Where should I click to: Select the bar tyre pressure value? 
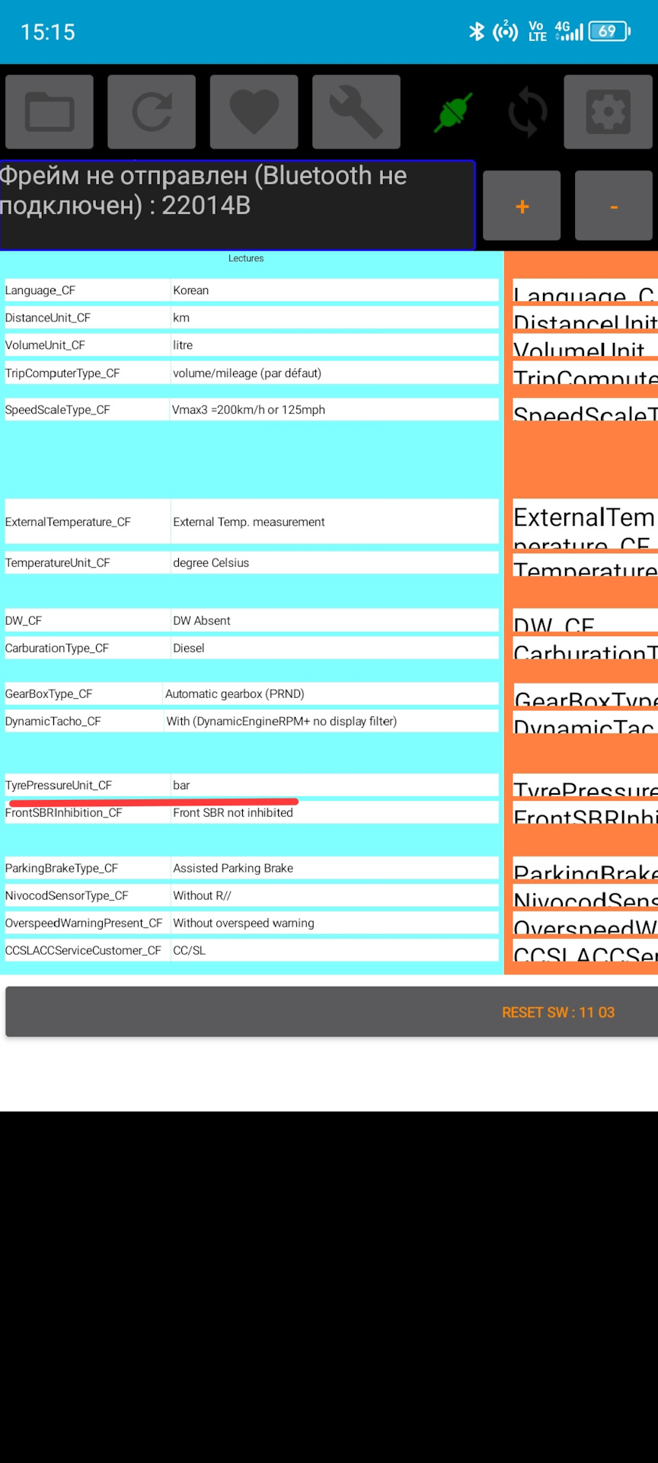181,786
